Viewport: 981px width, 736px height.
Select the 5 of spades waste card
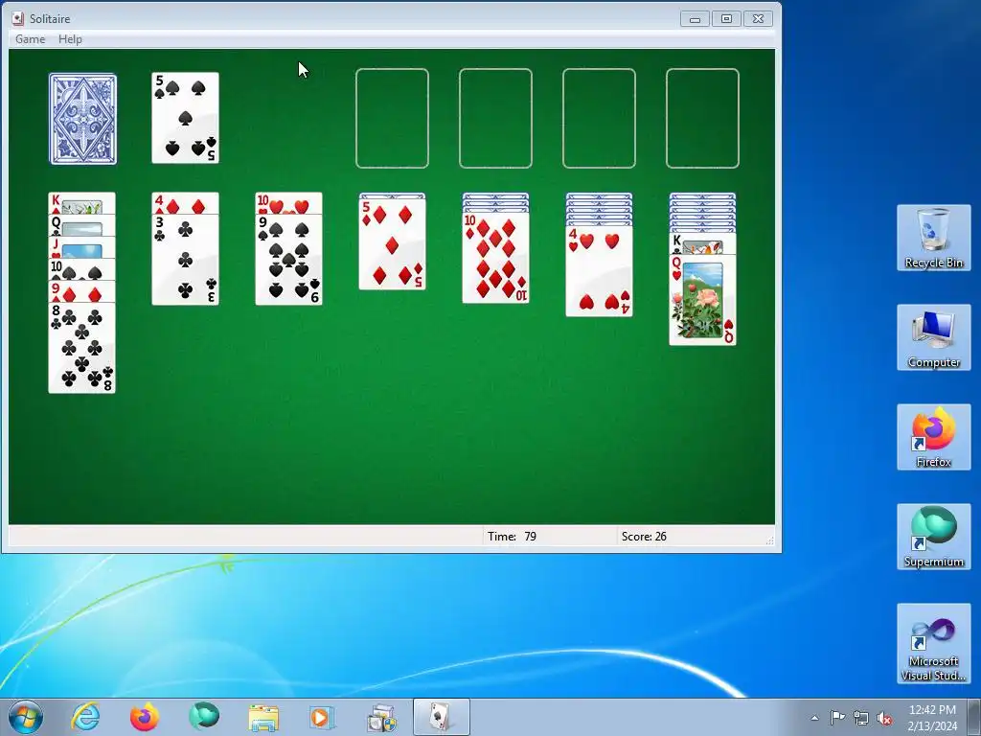tap(185, 118)
